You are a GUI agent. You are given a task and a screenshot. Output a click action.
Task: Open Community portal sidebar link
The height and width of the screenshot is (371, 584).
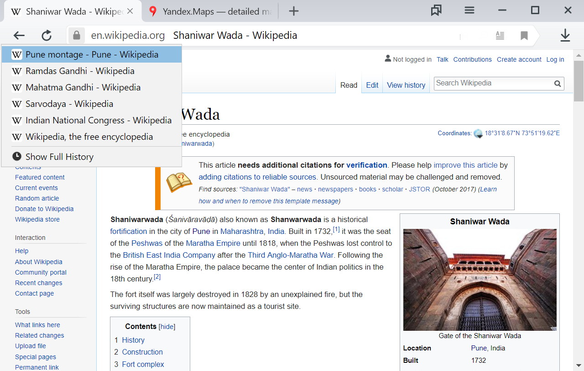[41, 272]
